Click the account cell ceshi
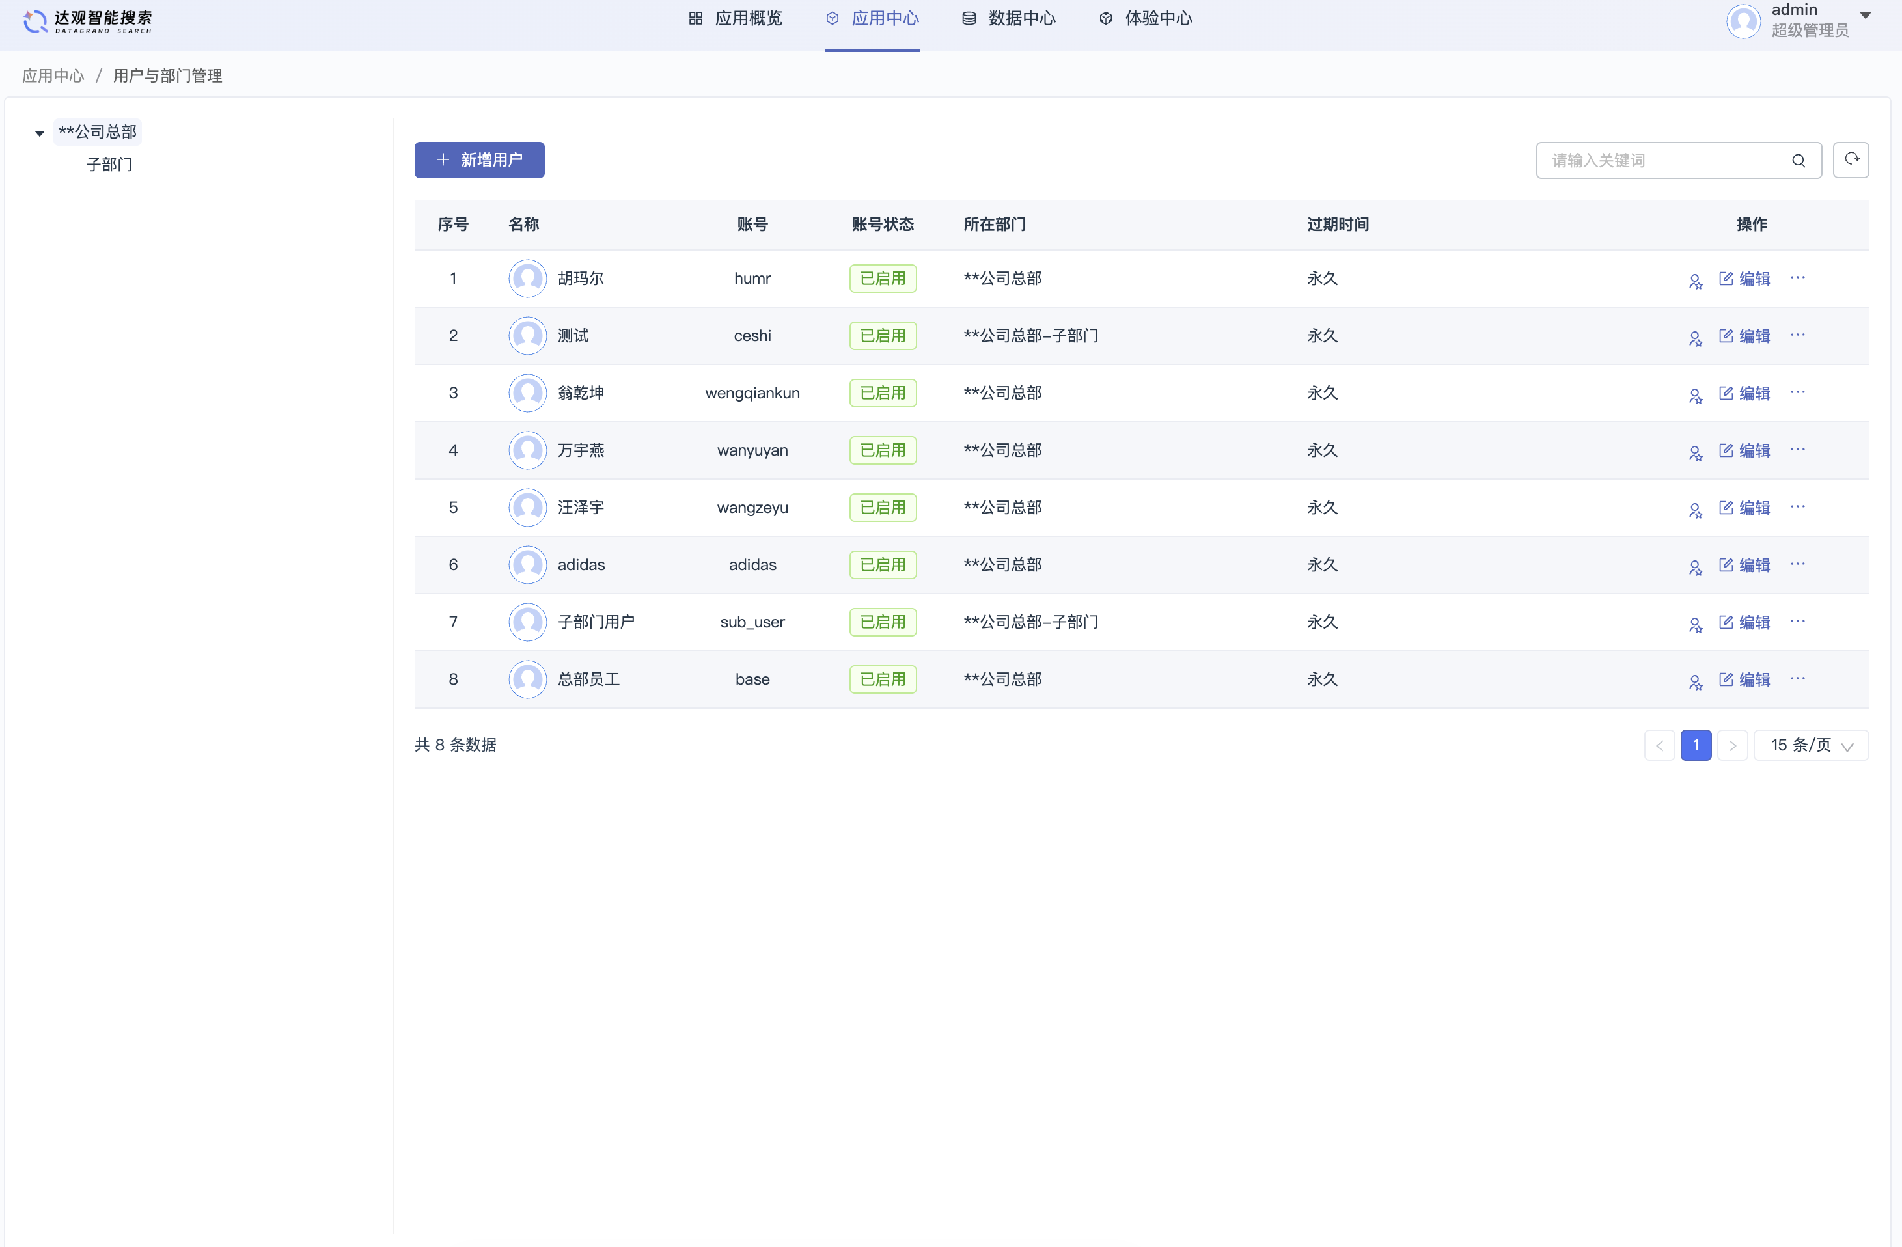The width and height of the screenshot is (1902, 1247). point(752,336)
